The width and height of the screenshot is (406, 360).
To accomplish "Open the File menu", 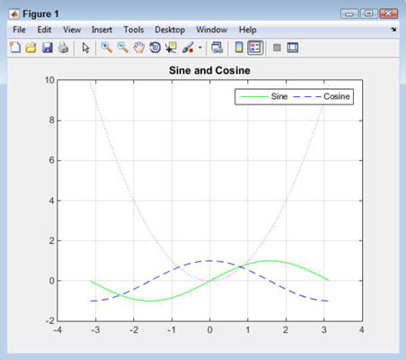I will click(x=19, y=30).
